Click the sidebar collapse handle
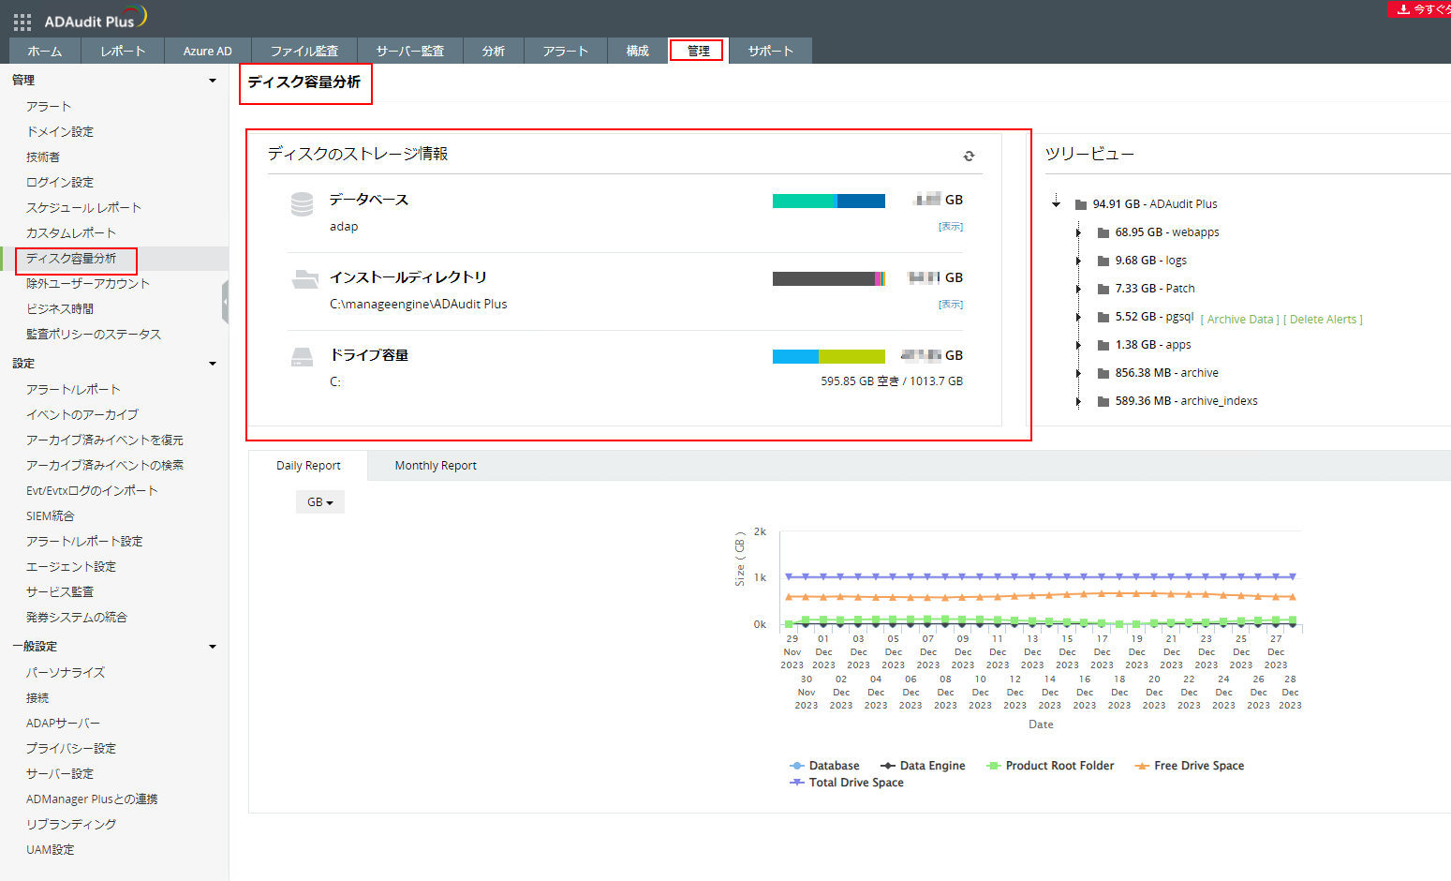 [x=225, y=303]
